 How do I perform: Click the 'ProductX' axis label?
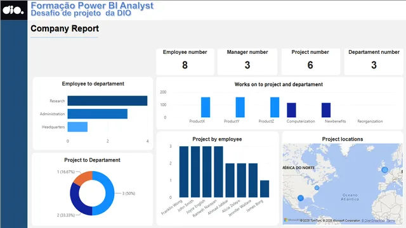point(197,121)
